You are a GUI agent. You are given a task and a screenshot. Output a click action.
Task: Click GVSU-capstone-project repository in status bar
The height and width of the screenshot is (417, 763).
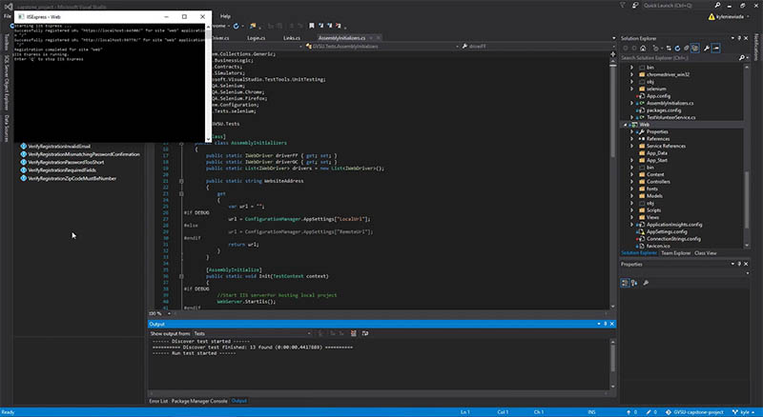(694, 412)
